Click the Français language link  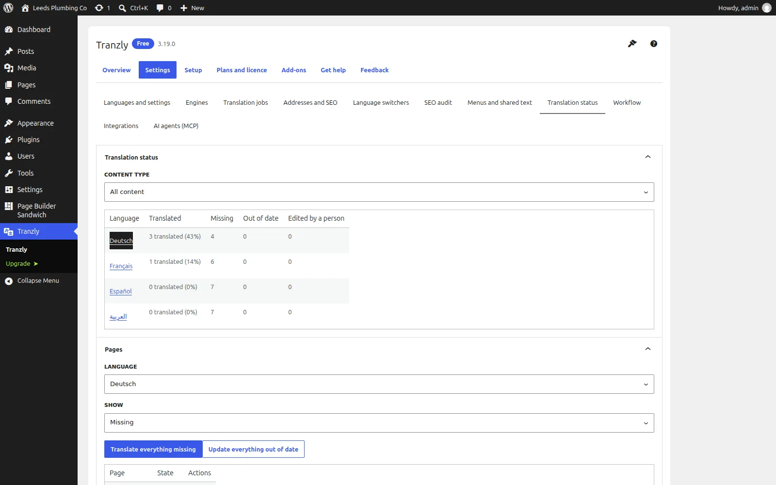121,266
